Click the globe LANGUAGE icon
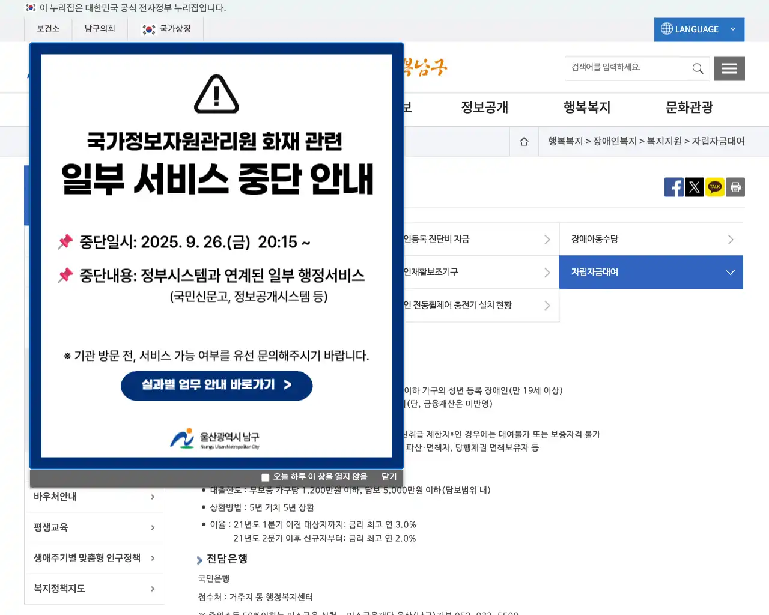The width and height of the screenshot is (769, 615). pos(667,29)
